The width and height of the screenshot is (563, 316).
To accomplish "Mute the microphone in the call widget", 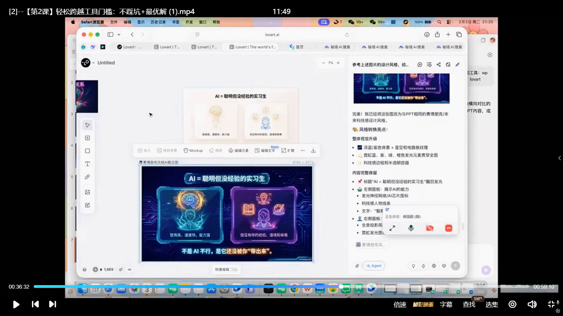I will point(411,228).
